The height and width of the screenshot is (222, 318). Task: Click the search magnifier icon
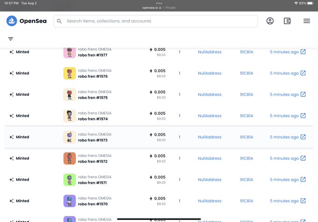pos(59,21)
